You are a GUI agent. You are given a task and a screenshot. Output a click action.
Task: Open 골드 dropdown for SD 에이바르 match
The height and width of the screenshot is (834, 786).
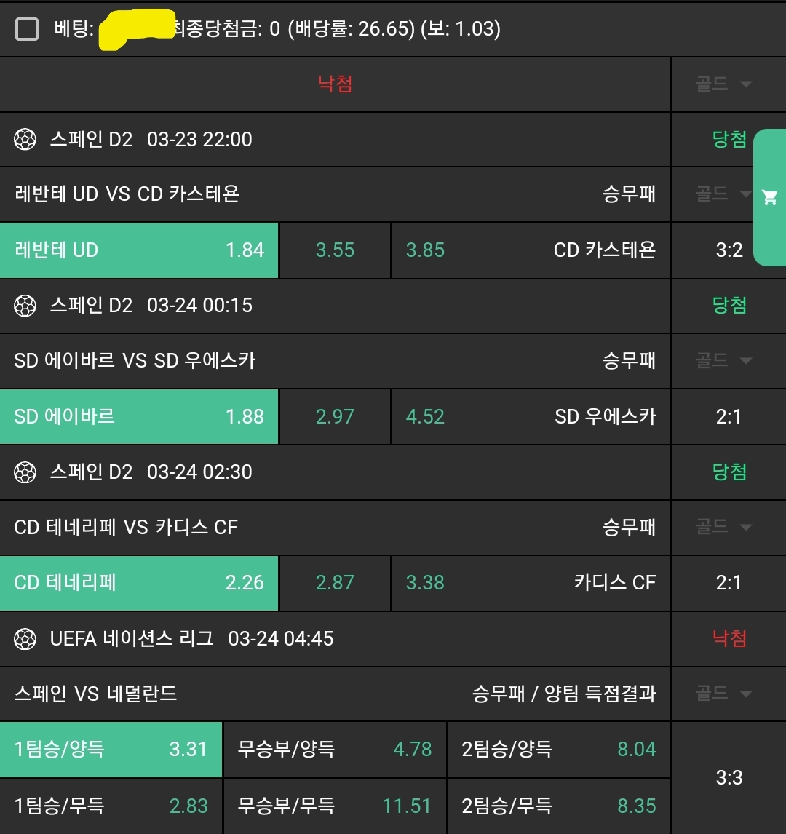[x=723, y=360]
